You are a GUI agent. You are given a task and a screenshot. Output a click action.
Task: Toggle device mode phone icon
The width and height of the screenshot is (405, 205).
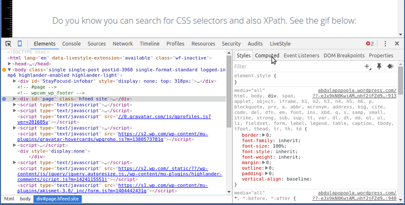(20, 44)
